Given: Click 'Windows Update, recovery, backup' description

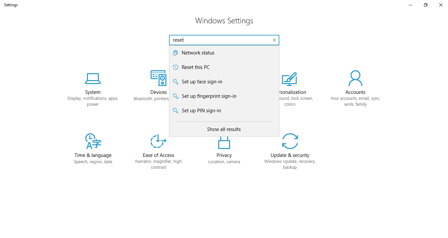Looking at the screenshot, I should click(x=290, y=164).
